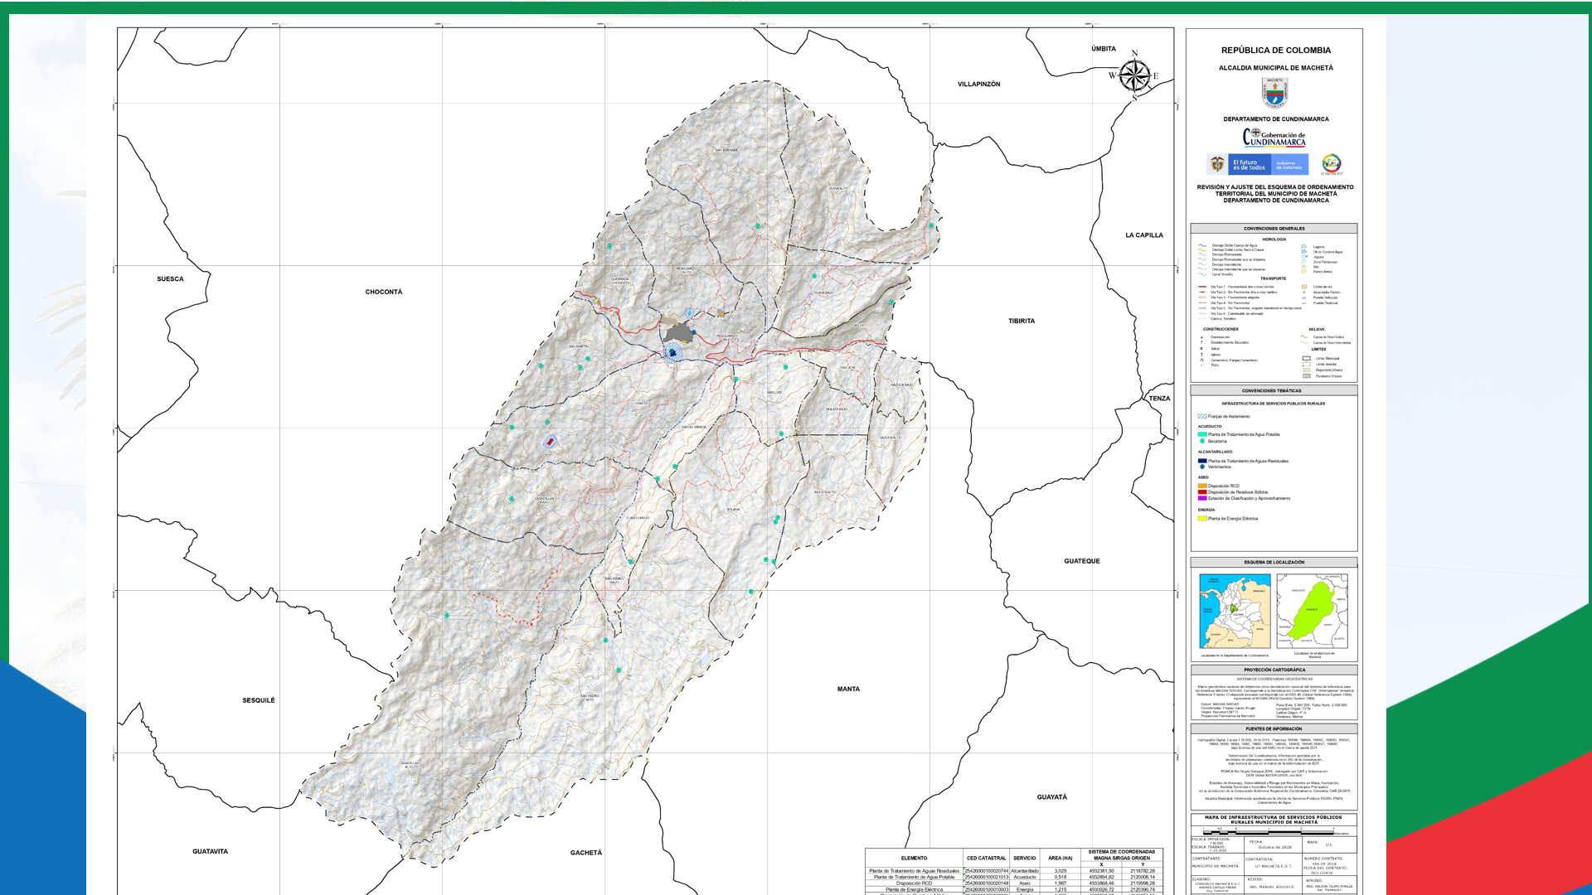The height and width of the screenshot is (895, 1592).
Task: Click the Colombia national shield emblem
Action: tap(1217, 164)
